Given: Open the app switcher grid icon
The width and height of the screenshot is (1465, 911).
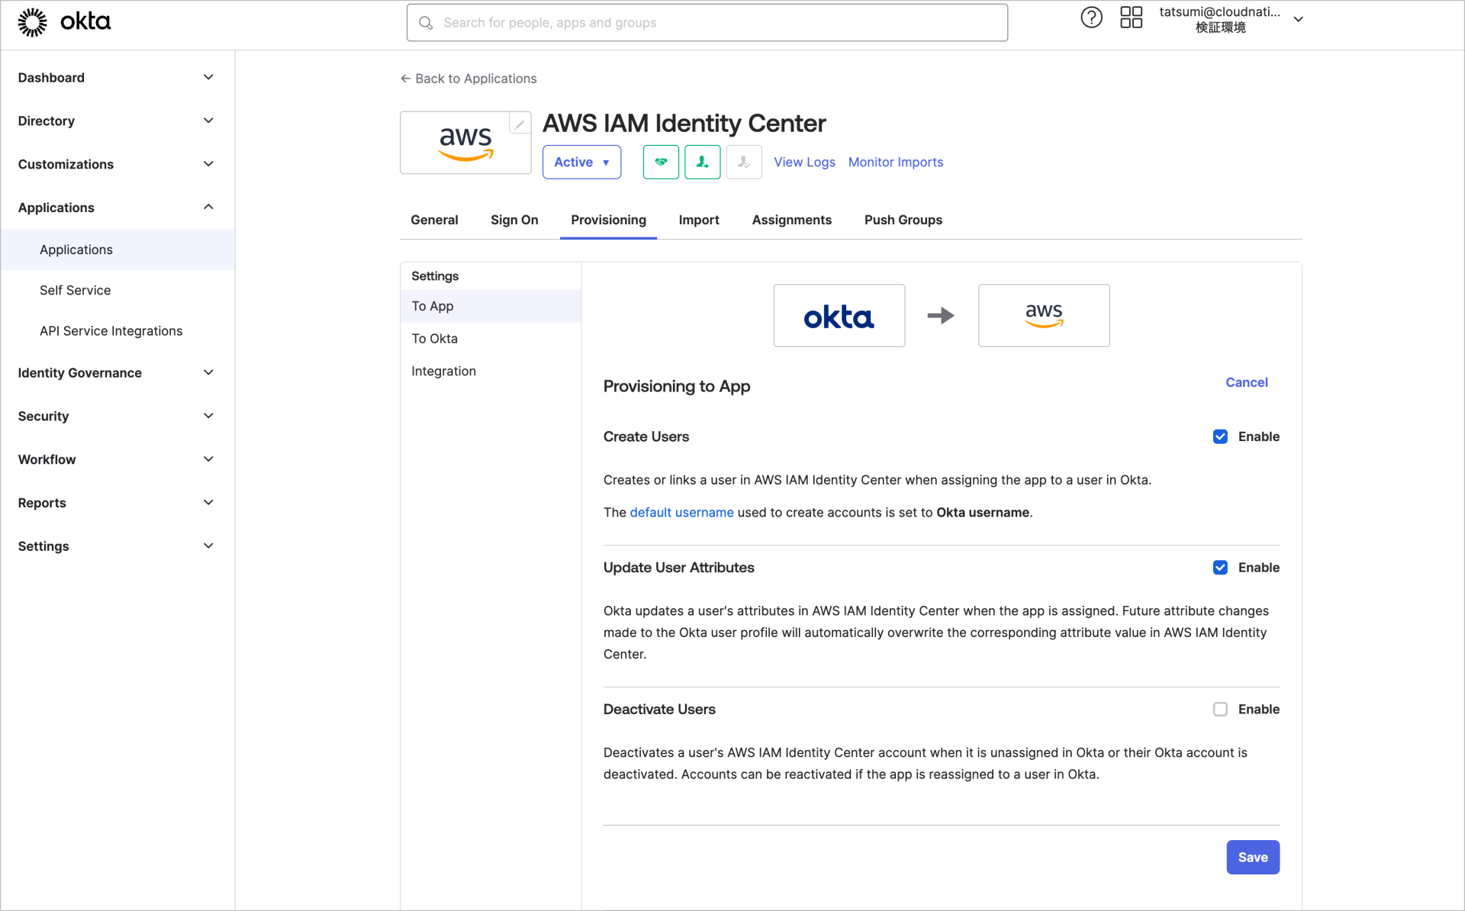Looking at the screenshot, I should 1131,17.
